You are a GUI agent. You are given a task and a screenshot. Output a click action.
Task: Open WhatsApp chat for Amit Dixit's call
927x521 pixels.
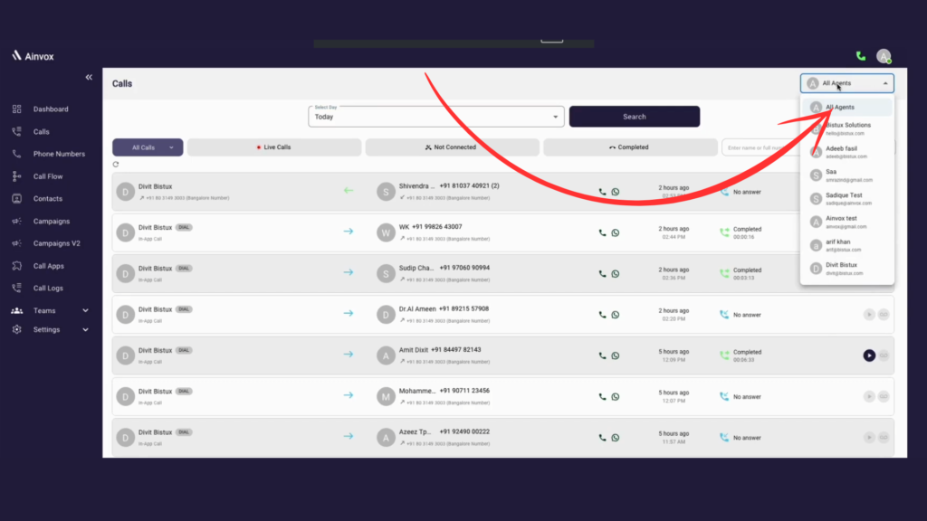click(x=616, y=355)
